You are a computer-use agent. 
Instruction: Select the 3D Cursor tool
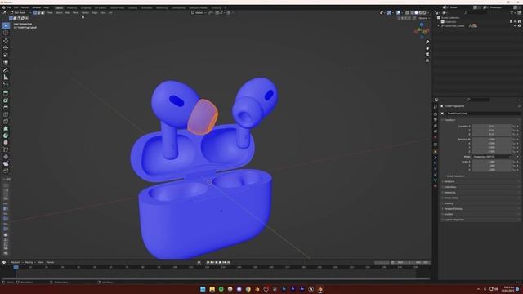(6, 33)
